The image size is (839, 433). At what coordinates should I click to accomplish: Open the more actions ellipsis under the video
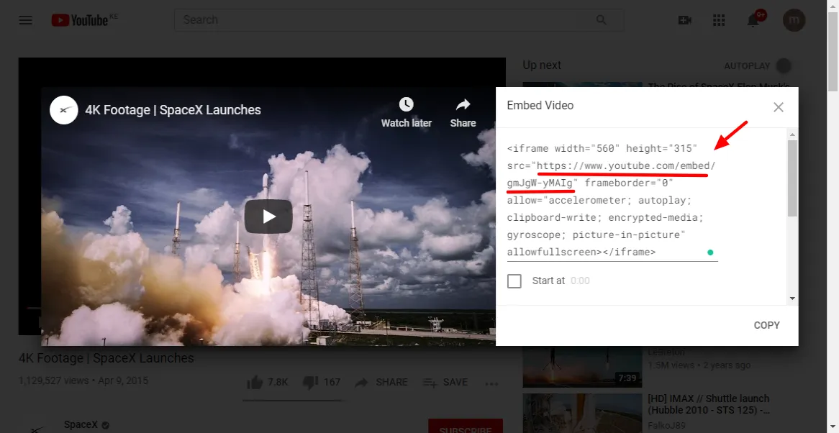click(x=491, y=384)
